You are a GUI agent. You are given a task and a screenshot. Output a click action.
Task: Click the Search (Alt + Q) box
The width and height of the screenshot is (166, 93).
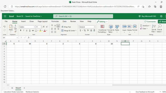tap(83, 16)
